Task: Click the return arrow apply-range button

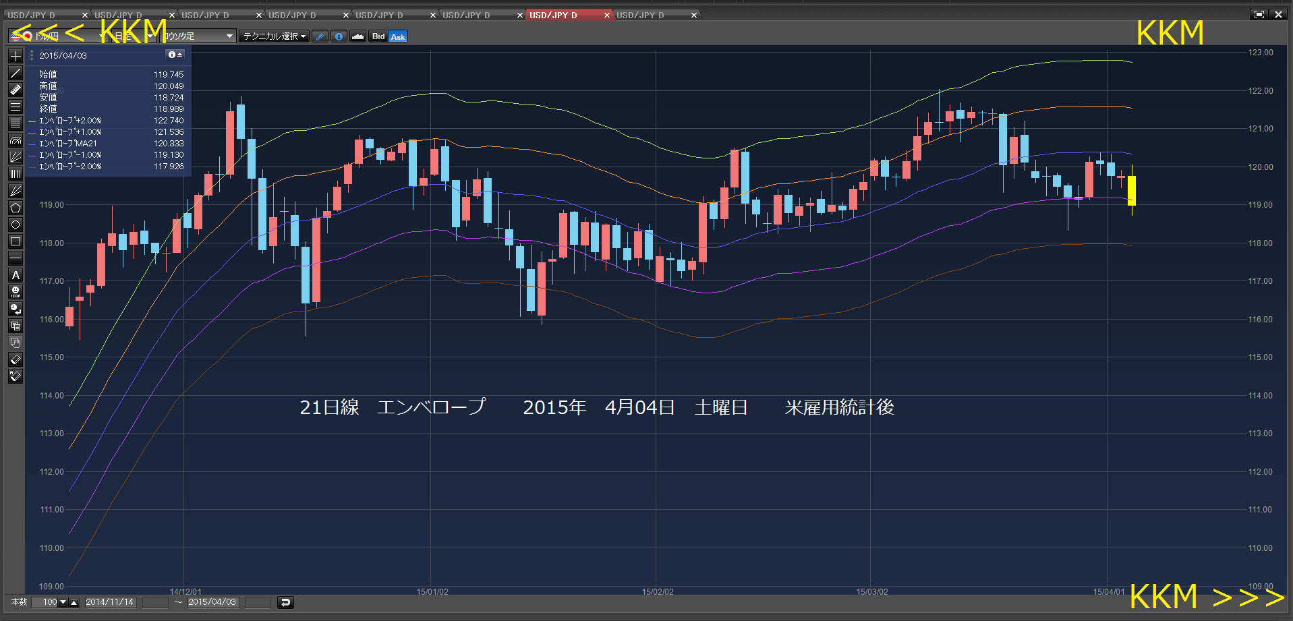Action: point(285,602)
